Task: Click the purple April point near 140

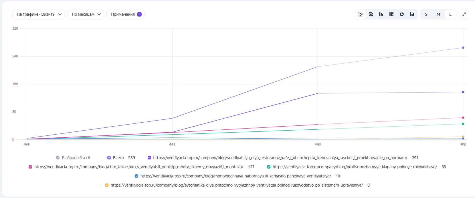Action: (x=463, y=92)
